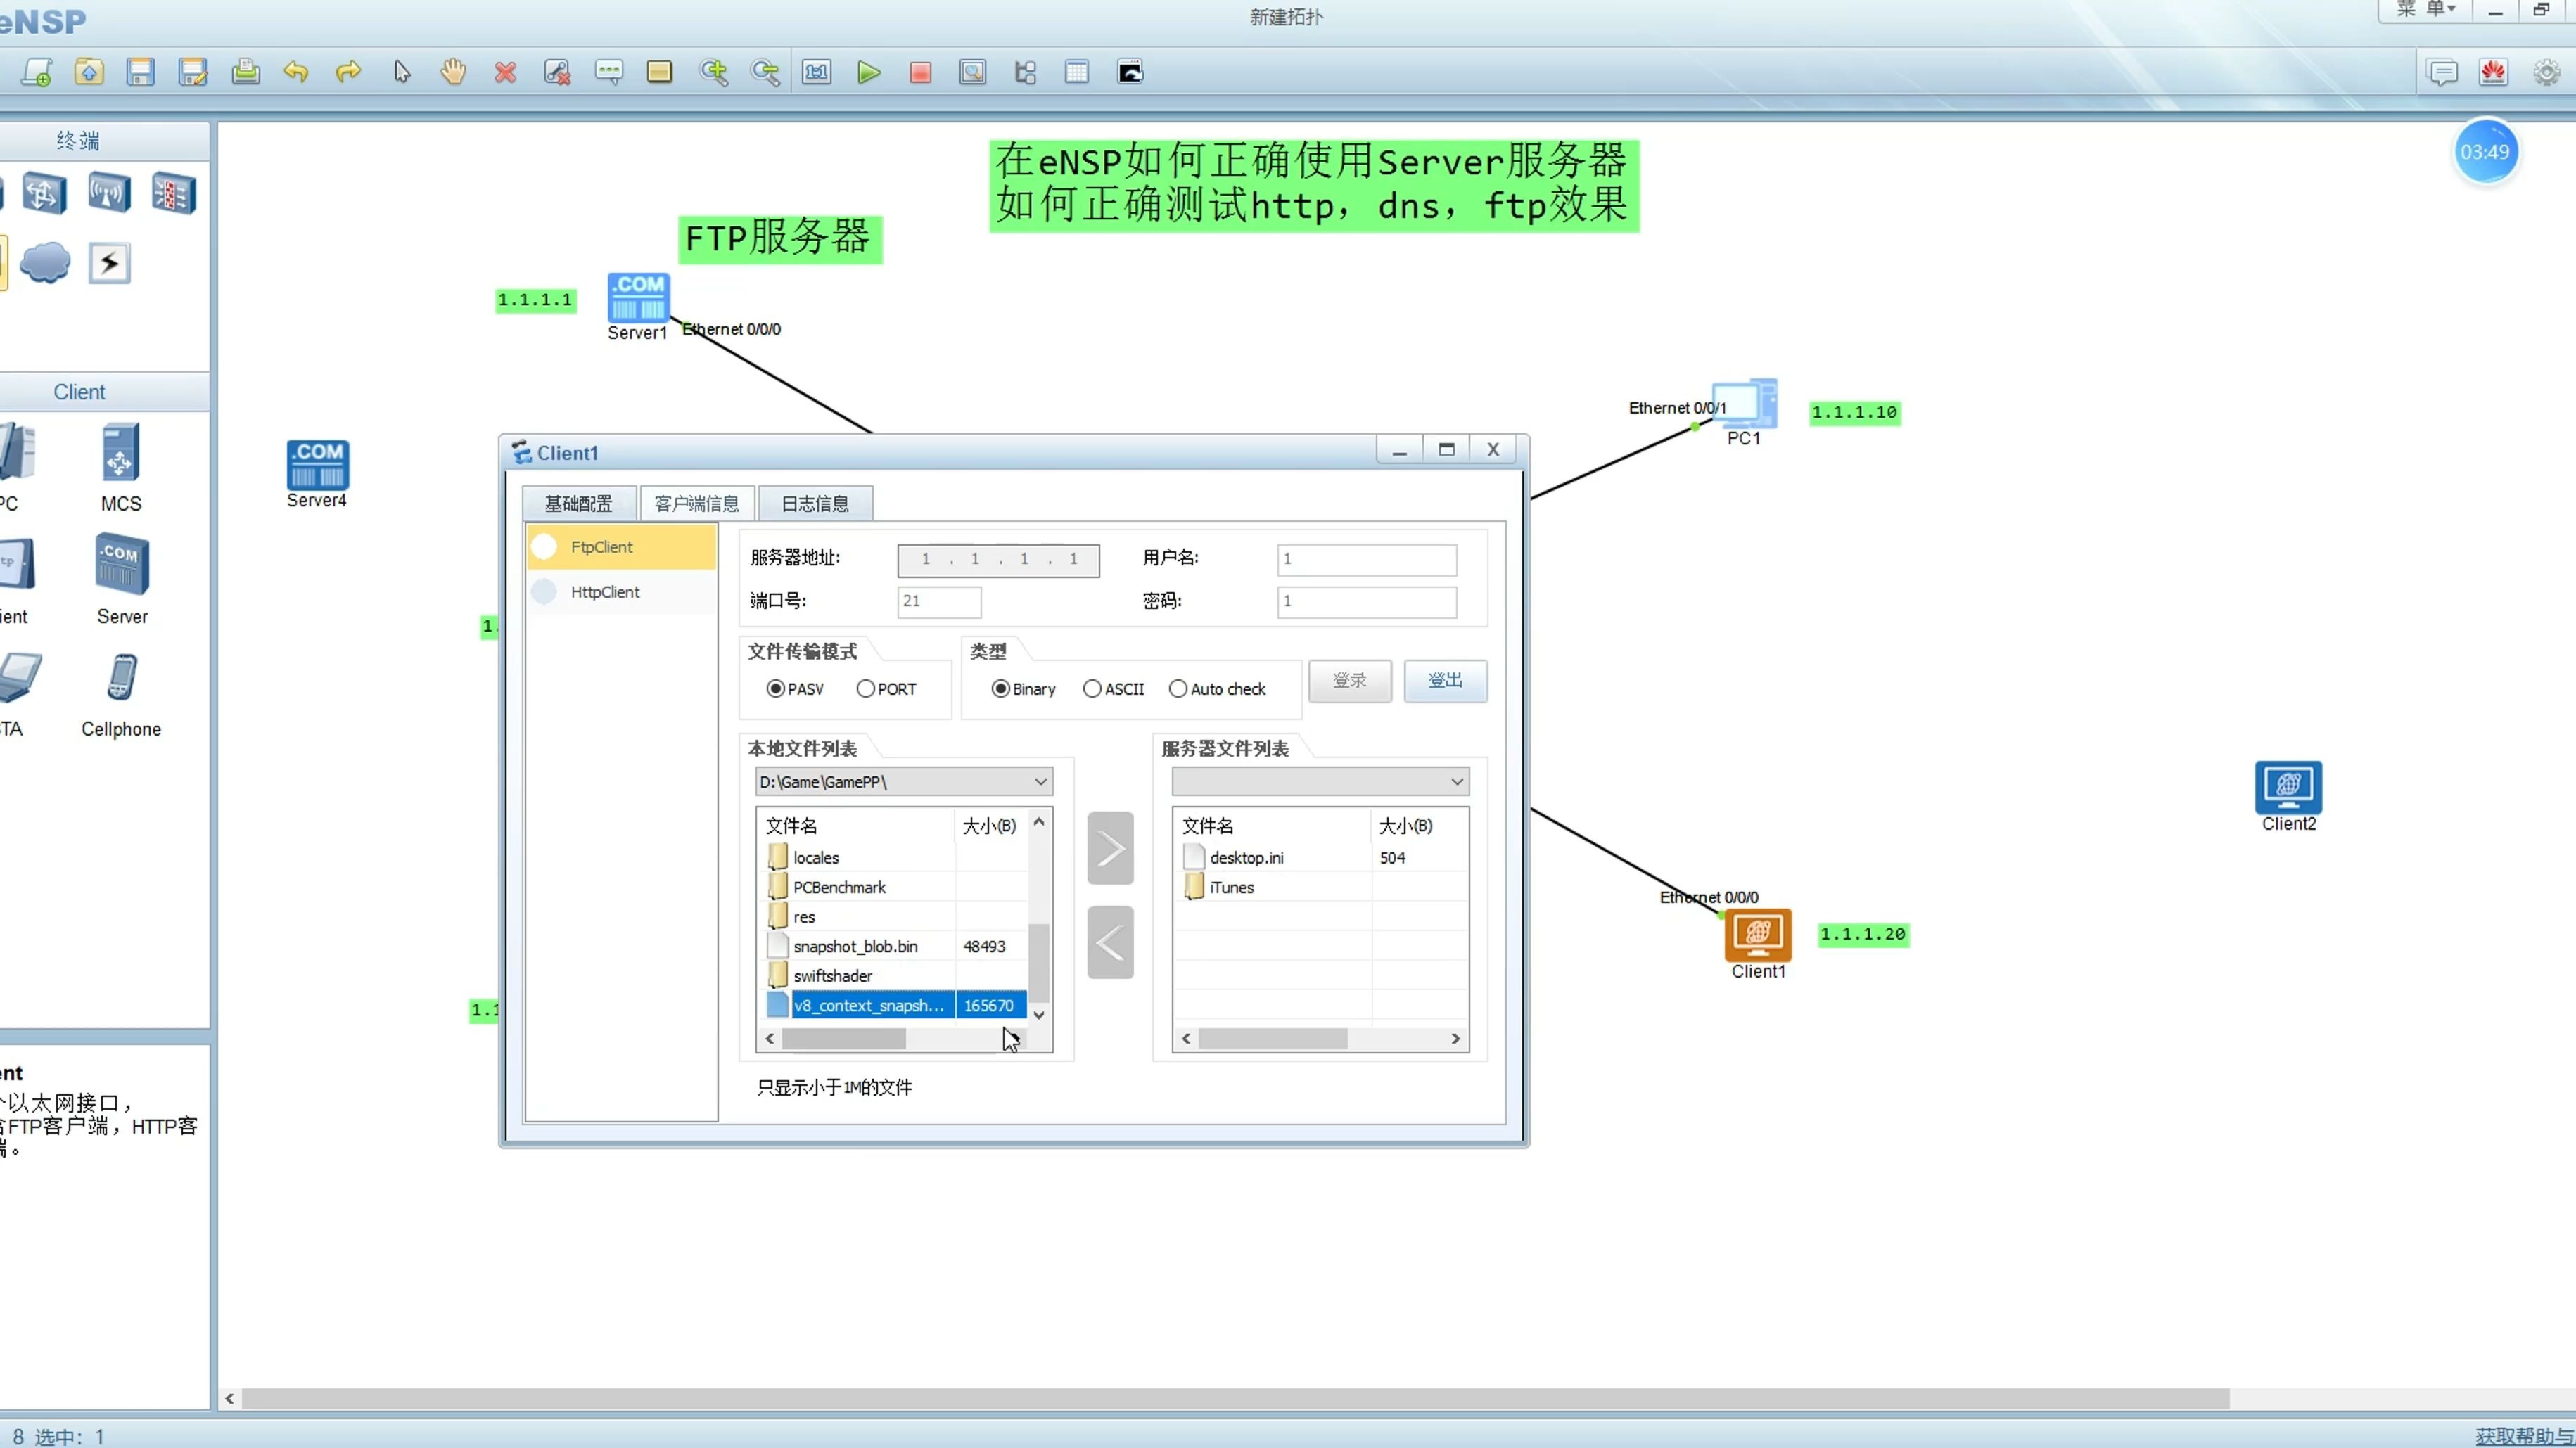Screen dimensions: 2576x1448
Task: Switch to 日志信息 tab
Action: coord(815,503)
